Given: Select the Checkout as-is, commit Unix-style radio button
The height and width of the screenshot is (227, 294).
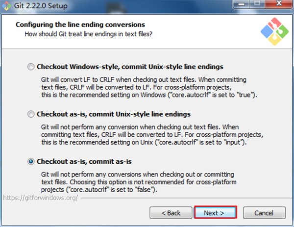Looking at the screenshot, I should point(31,114).
